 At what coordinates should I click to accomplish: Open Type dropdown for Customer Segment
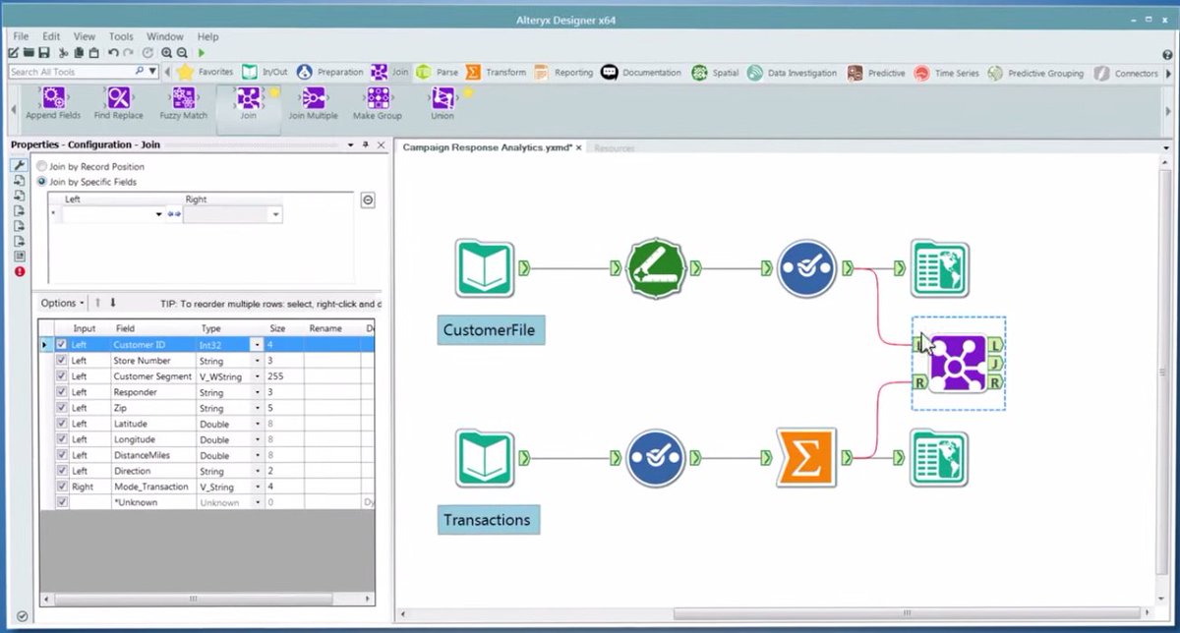(x=257, y=376)
